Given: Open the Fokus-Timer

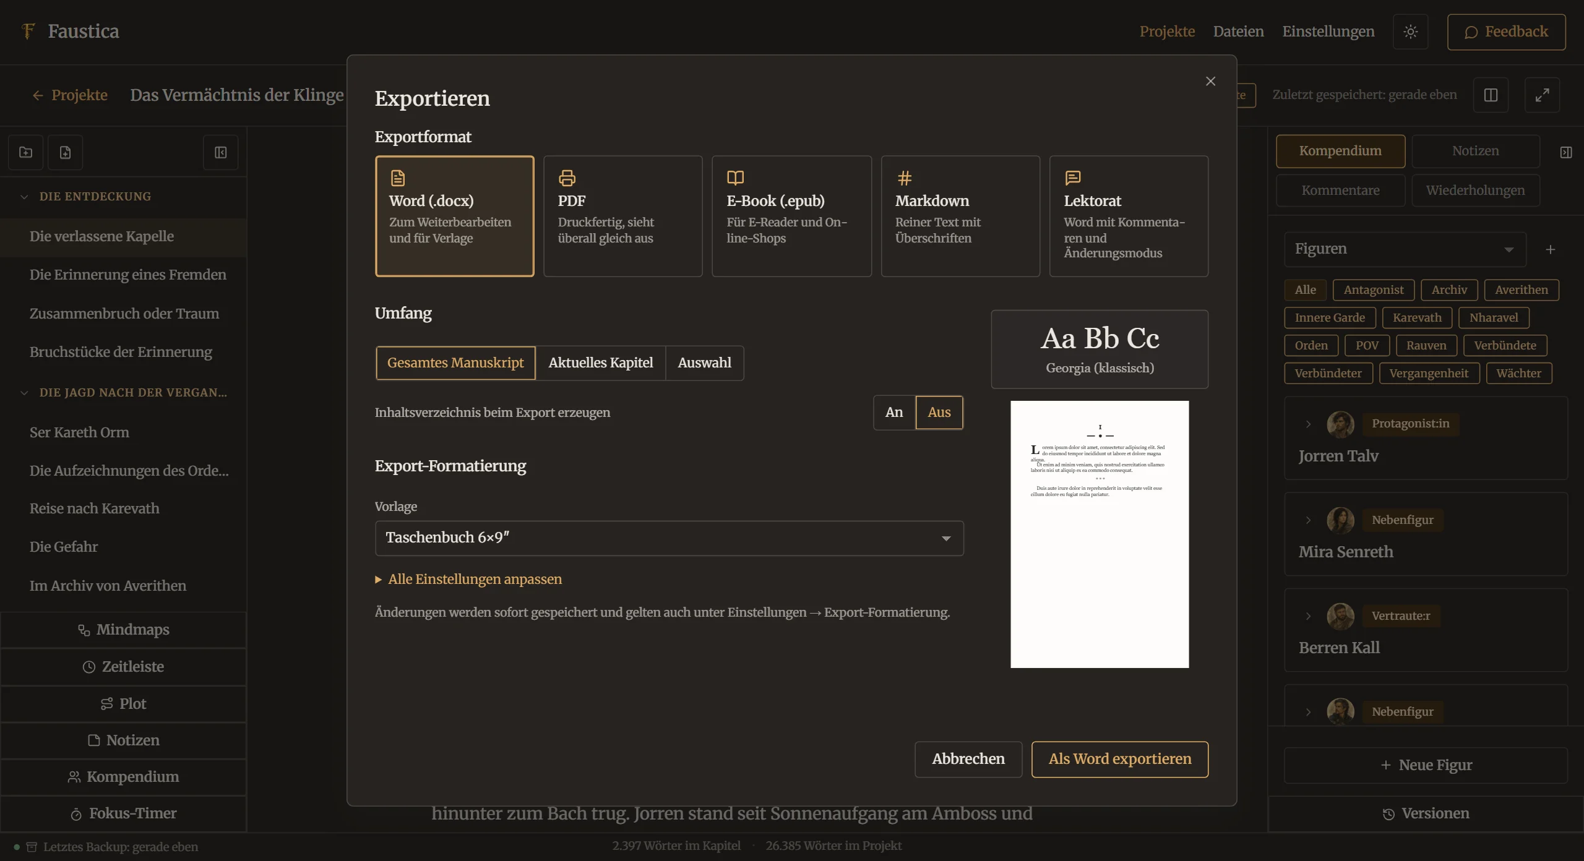Looking at the screenshot, I should [124, 813].
